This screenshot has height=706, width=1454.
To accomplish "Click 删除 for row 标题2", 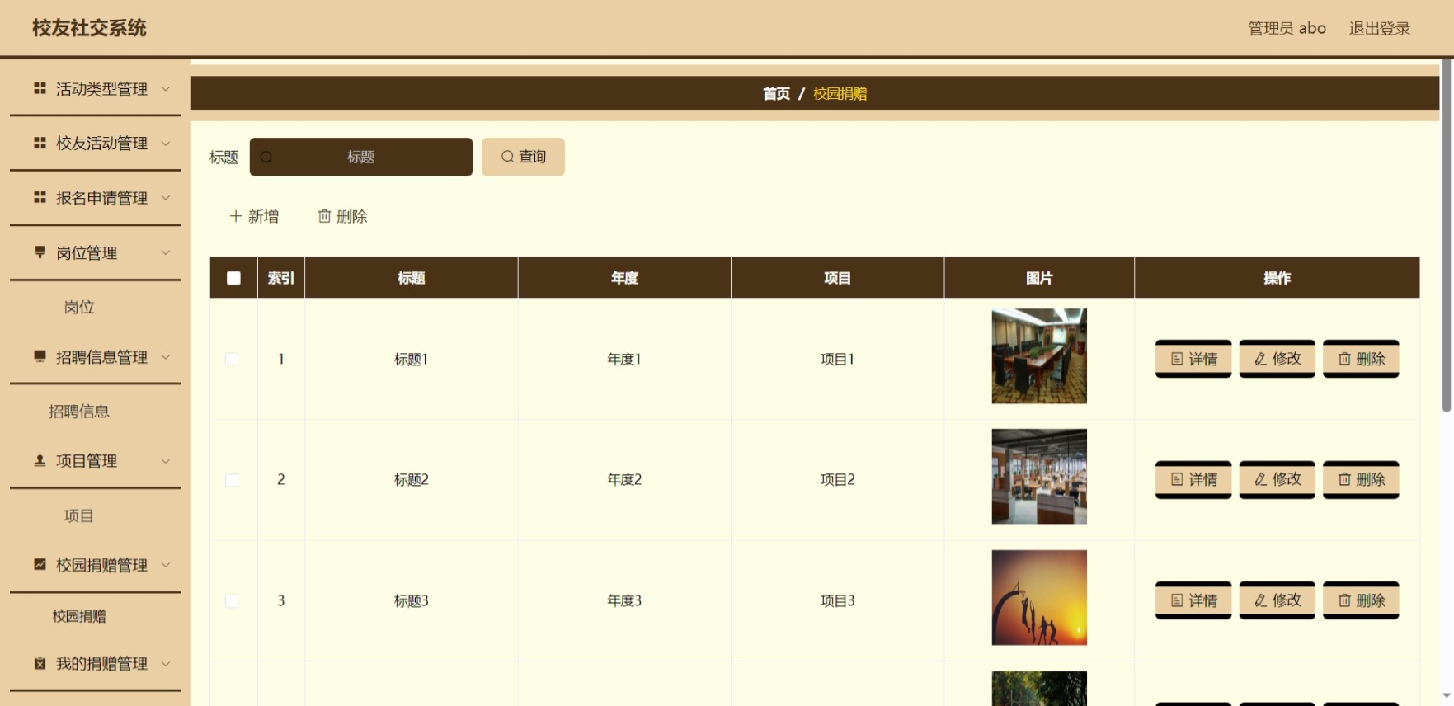I will click(x=1361, y=479).
